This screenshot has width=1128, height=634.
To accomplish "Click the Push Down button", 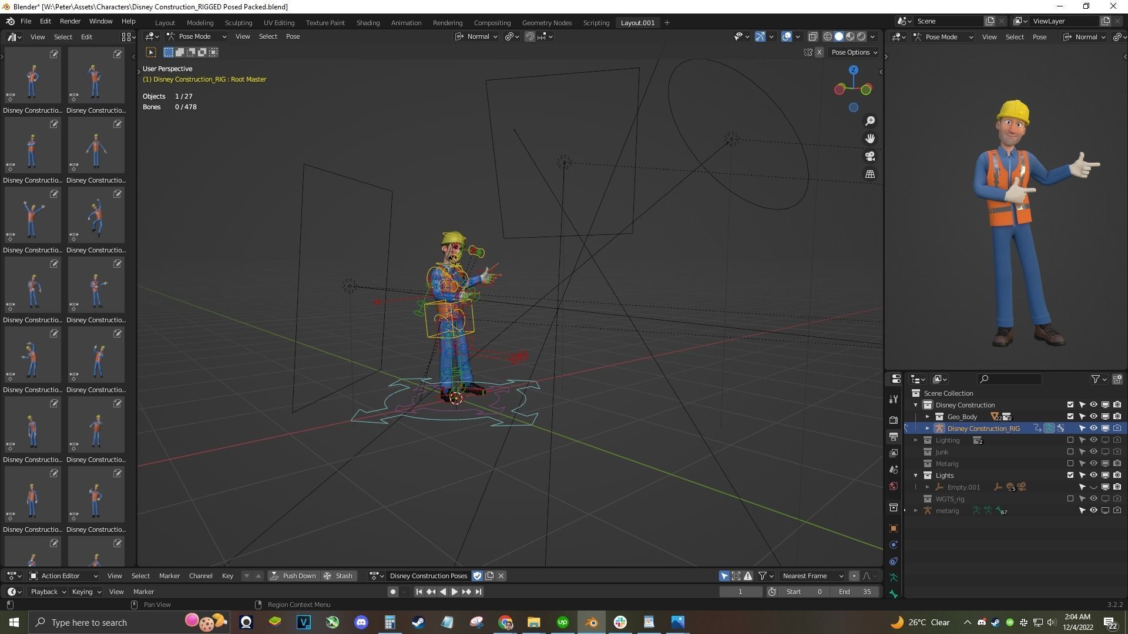I will coord(293,576).
